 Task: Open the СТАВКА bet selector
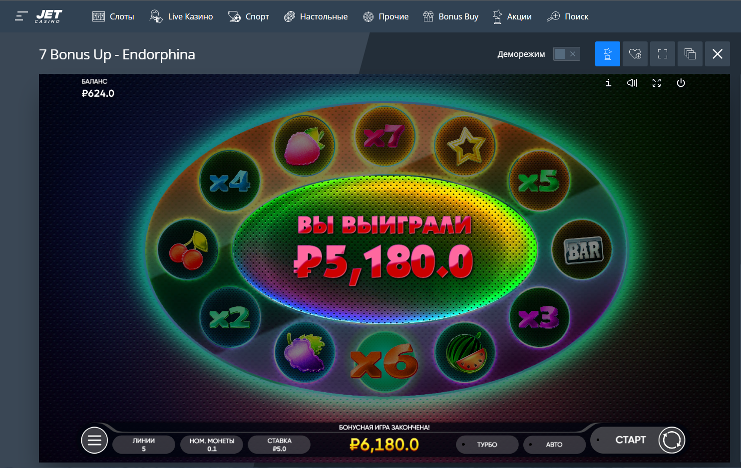point(279,445)
